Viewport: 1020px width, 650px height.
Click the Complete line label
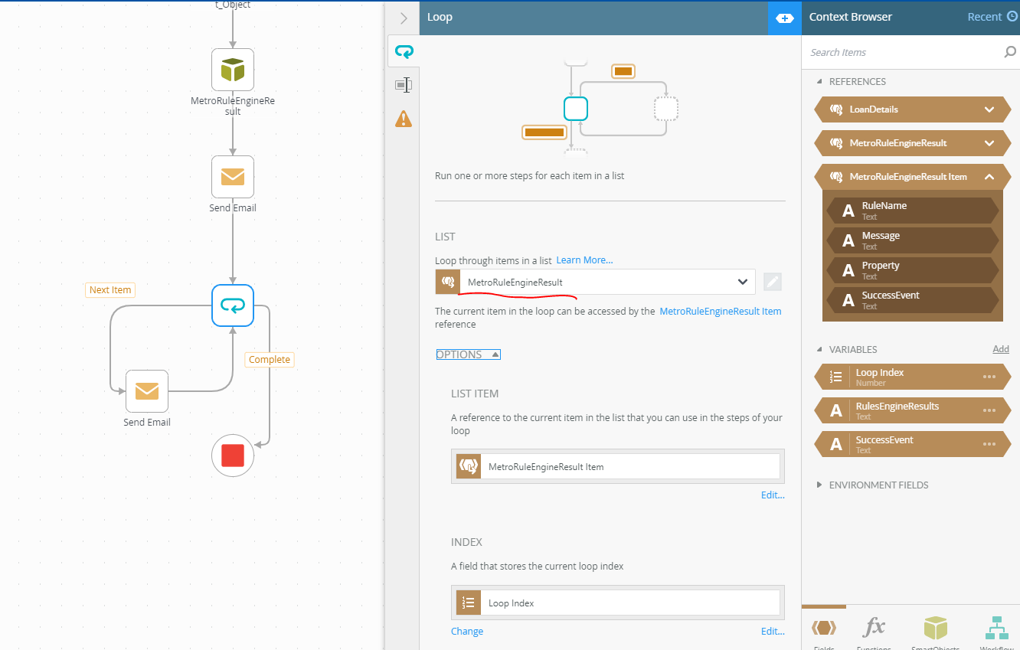pos(270,360)
